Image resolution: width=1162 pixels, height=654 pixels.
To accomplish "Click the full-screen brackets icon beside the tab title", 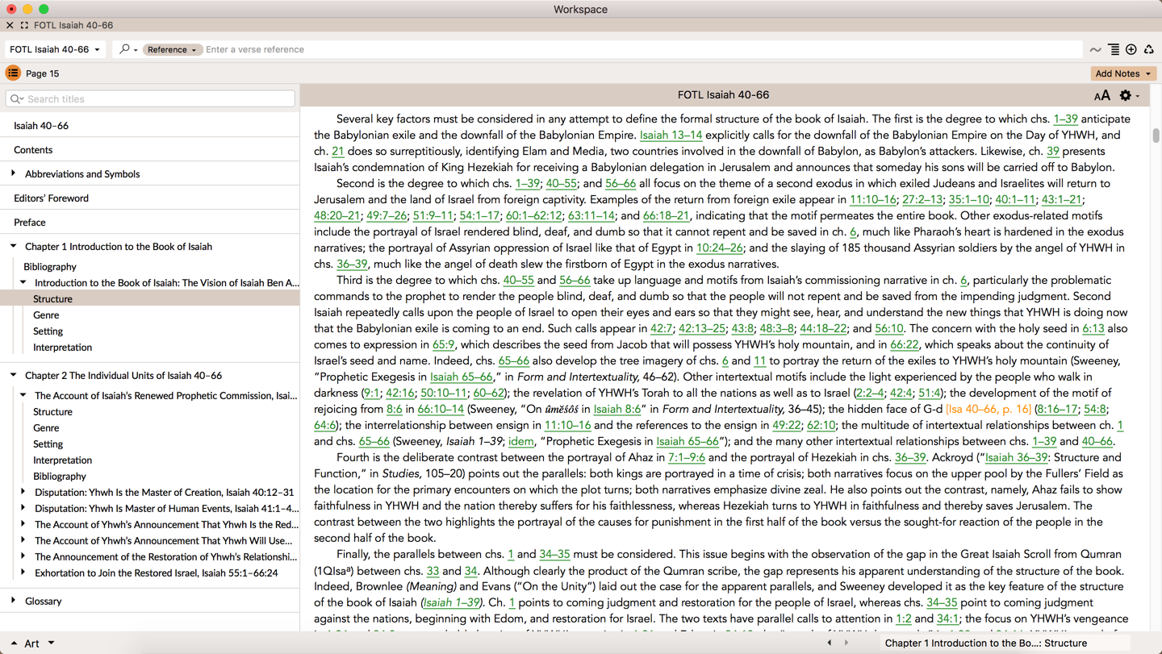I will pyautogui.click(x=24, y=25).
